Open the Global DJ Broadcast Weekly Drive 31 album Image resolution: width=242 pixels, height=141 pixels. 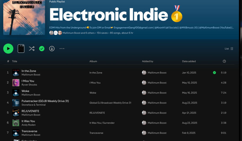click(110, 103)
